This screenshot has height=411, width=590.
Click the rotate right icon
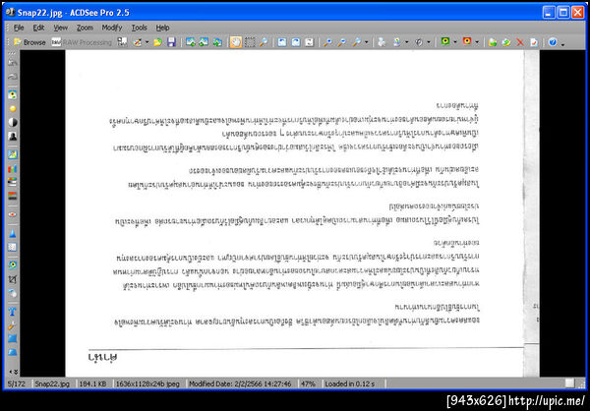tap(296, 42)
